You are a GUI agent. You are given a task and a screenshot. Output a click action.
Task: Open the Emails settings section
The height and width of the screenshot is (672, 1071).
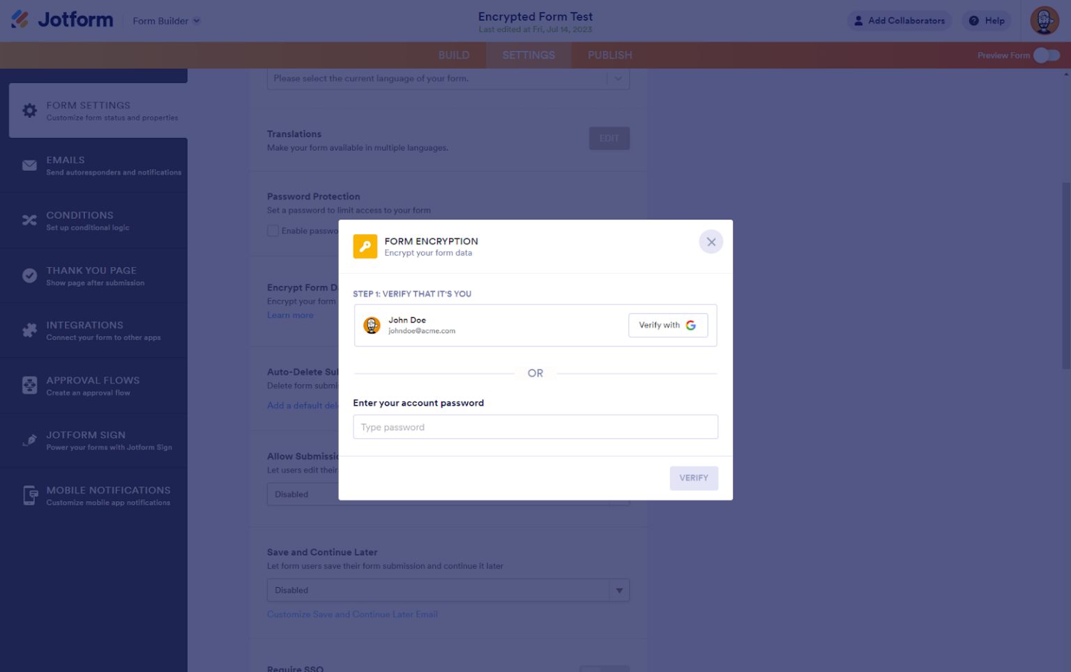tap(94, 165)
